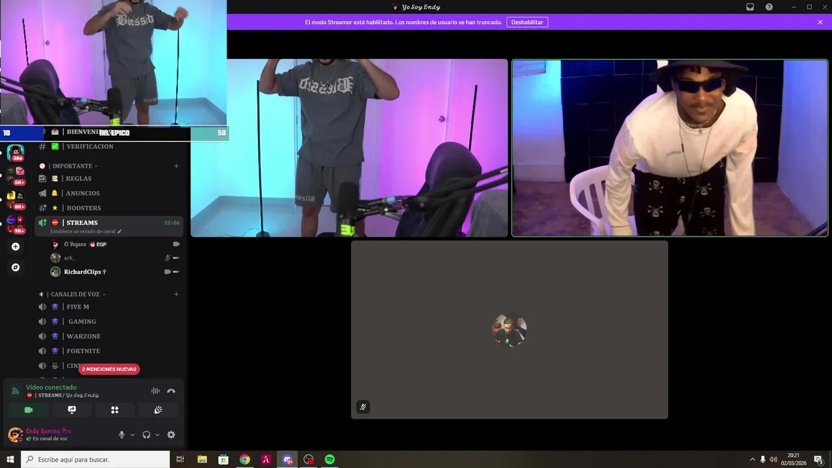Open the BOOSTERS channel

[109, 208]
